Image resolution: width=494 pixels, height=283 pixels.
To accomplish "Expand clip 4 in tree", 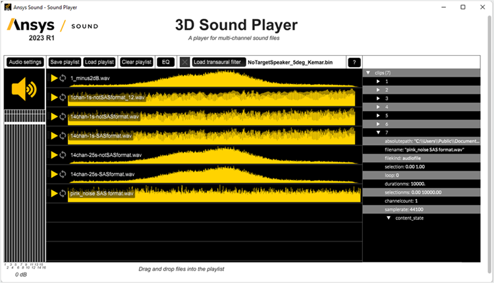I will (x=378, y=107).
